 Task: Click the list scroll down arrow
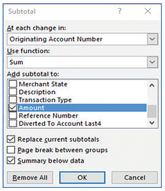[152, 123]
